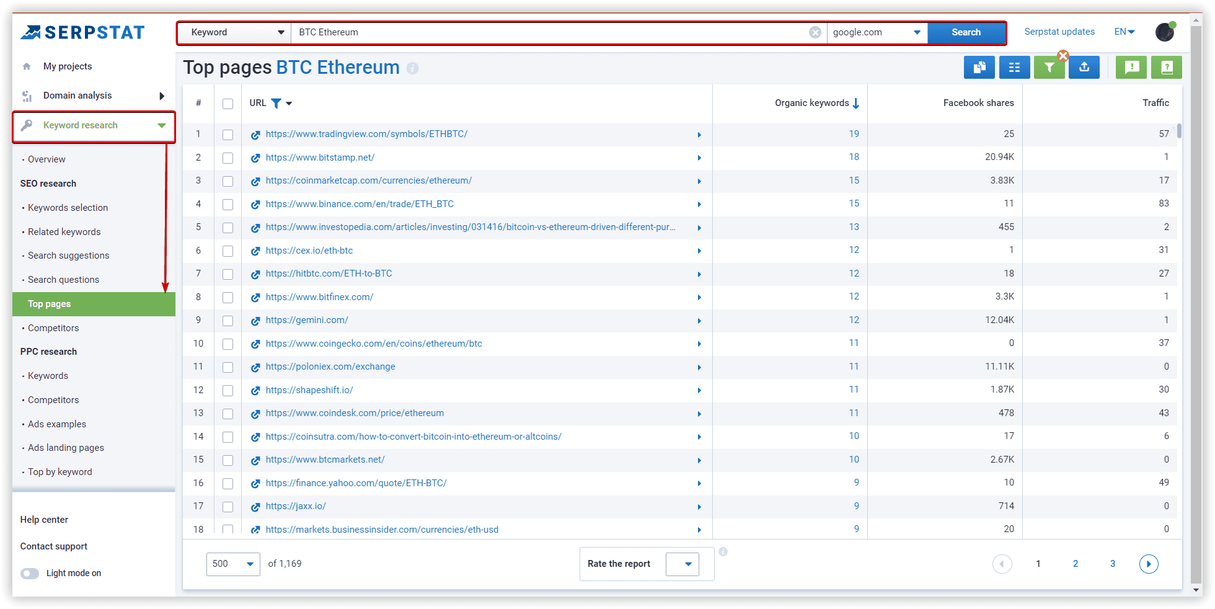Check the tradingview.com row checkbox

pyautogui.click(x=228, y=135)
